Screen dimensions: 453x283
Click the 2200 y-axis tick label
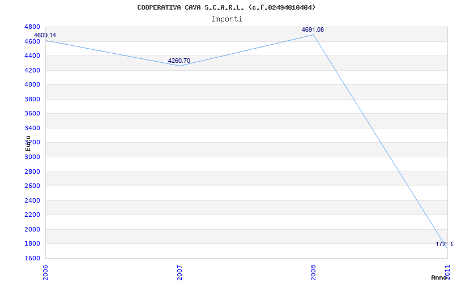32,215
